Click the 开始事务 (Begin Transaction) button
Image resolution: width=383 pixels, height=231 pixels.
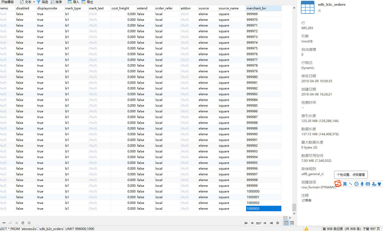7,2
